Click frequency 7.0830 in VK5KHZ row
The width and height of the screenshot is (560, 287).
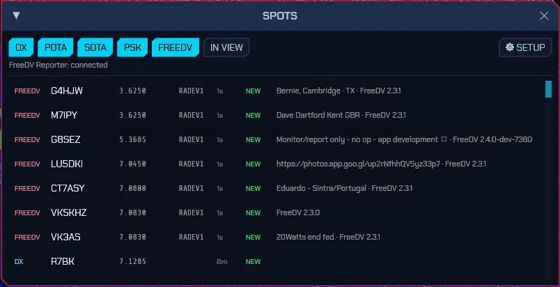[132, 212]
